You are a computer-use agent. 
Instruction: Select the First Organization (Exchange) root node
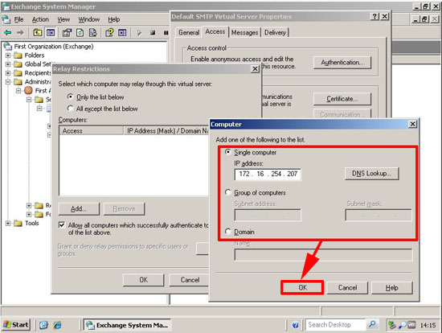click(54, 47)
